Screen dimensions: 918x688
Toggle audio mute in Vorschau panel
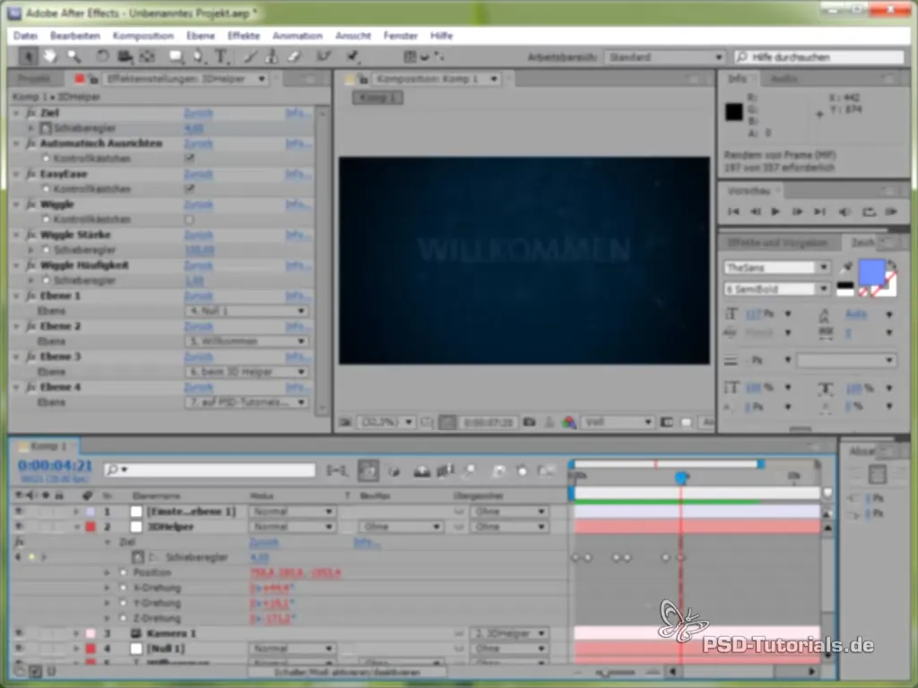844,211
